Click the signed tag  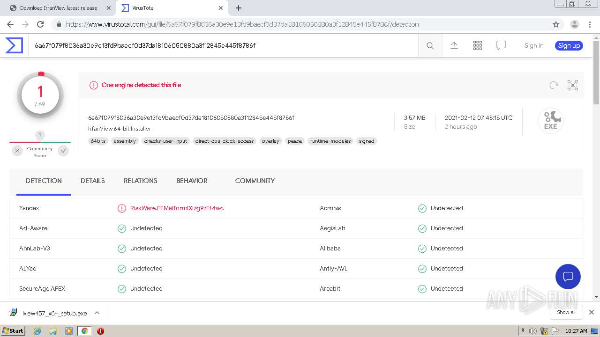coord(367,141)
